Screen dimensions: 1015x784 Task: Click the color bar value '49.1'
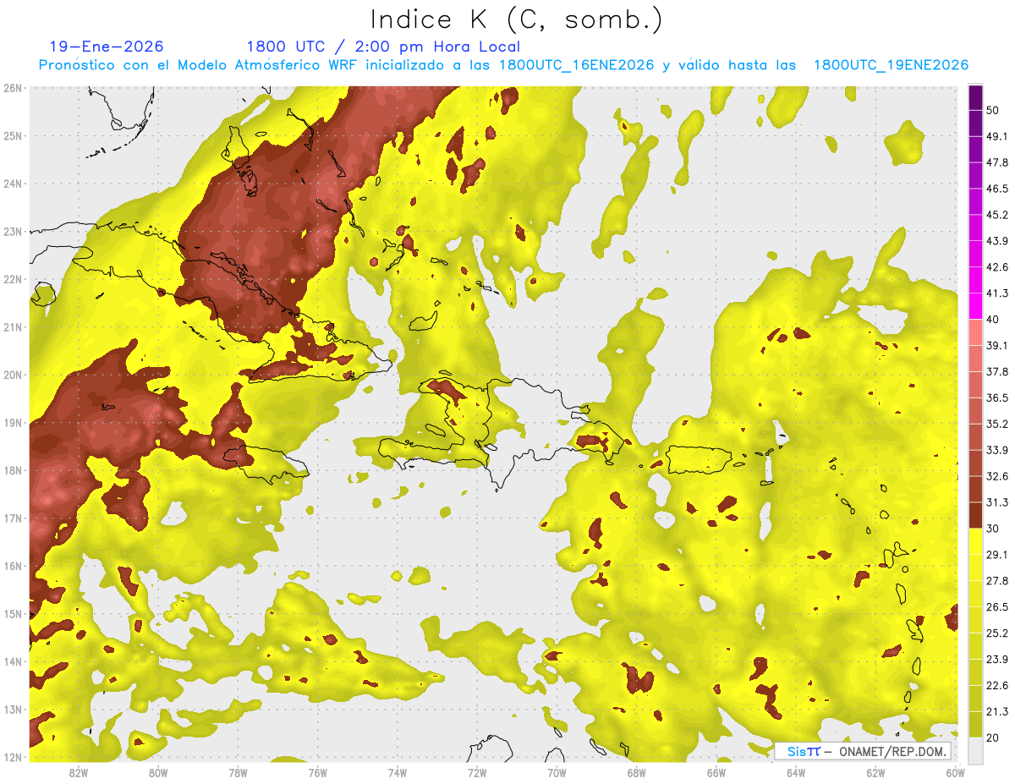997,136
